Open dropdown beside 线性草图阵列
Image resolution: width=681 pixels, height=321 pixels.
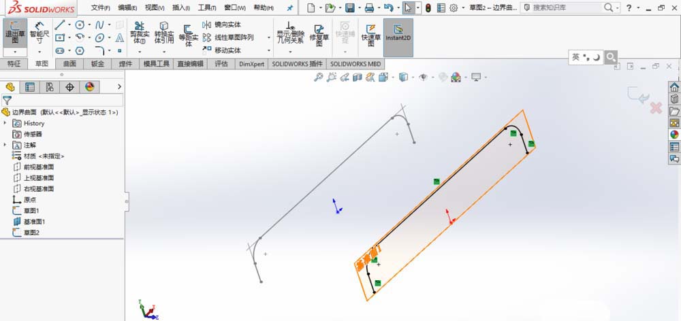(x=268, y=37)
